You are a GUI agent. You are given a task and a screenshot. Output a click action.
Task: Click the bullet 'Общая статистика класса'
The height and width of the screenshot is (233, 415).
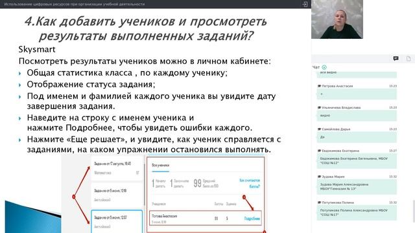[127, 73]
